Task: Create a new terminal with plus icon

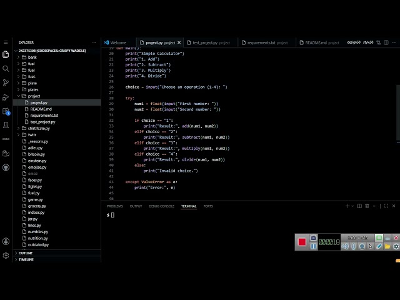Action: [x=347, y=206]
